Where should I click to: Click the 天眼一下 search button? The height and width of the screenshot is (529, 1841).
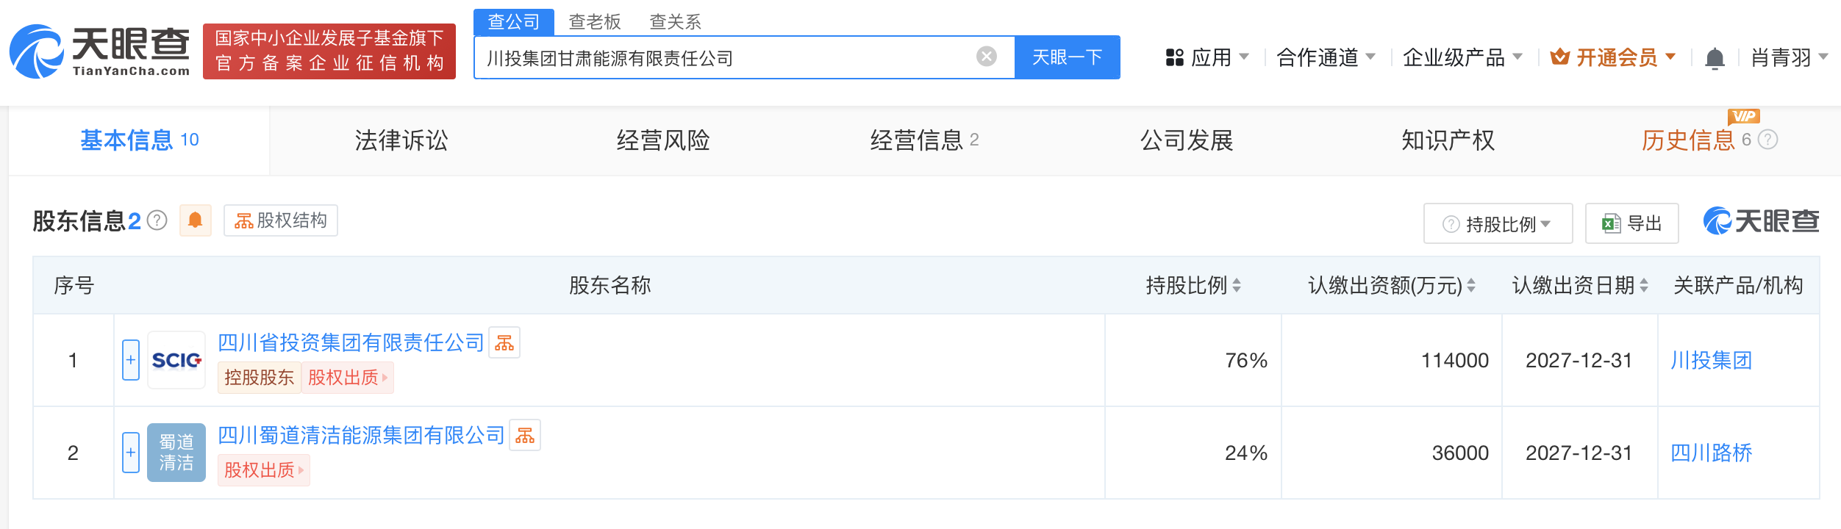[1067, 57]
